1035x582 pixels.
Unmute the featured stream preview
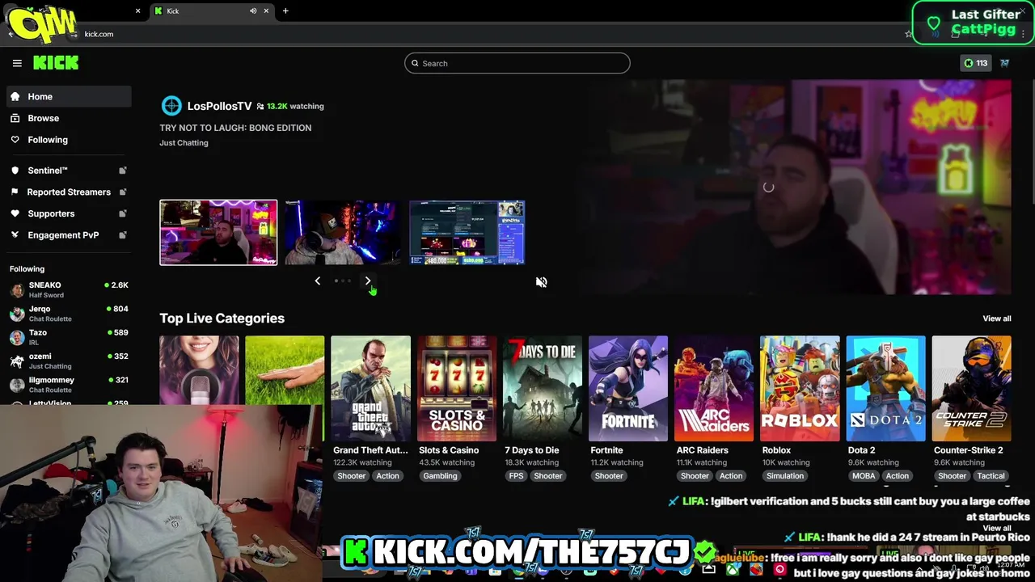tap(542, 282)
